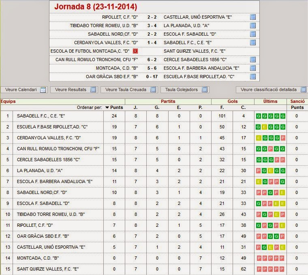
Task: Open match report icon for Sabadell Nord match
Action: (253, 34)
